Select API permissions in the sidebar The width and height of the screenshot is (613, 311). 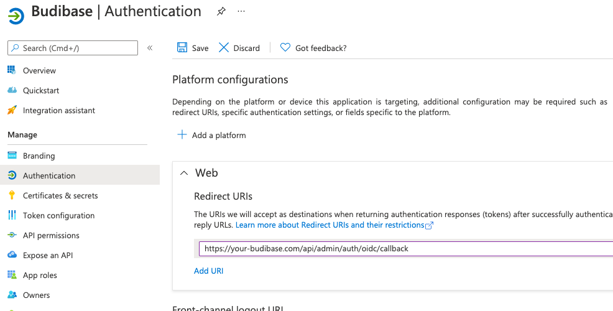(51, 235)
